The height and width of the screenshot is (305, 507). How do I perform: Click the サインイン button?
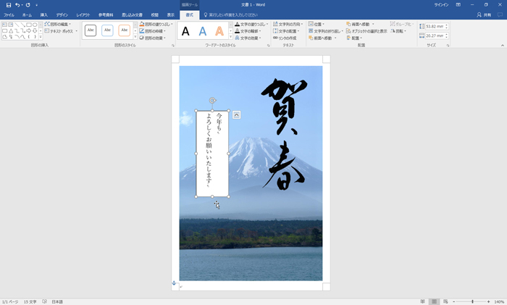point(441,4)
